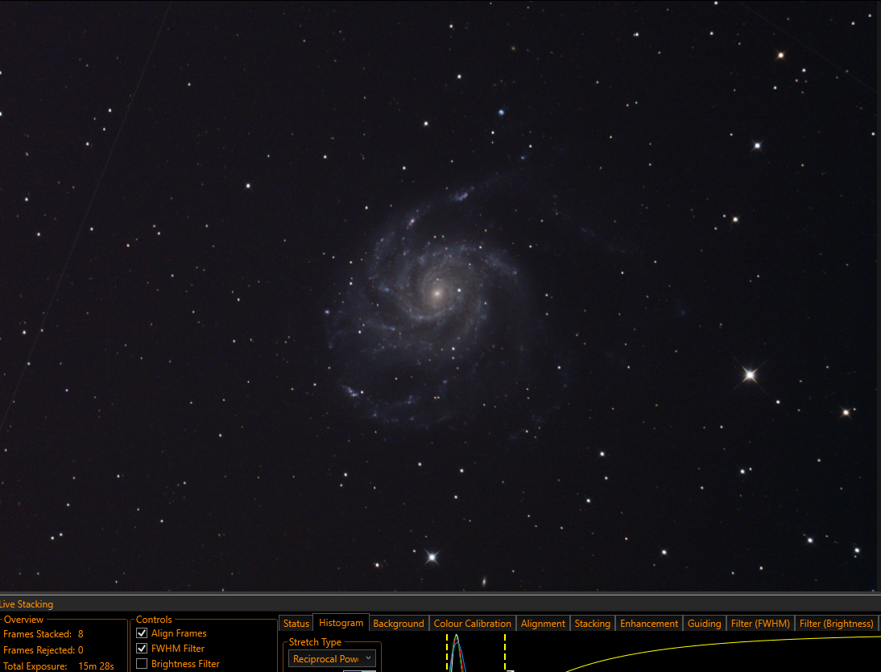Open the Guiding tab
This screenshot has height=672, width=881.
[x=704, y=623]
